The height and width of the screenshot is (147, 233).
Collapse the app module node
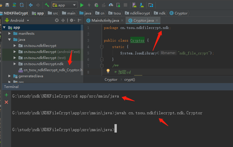pyautogui.click(x=4, y=27)
